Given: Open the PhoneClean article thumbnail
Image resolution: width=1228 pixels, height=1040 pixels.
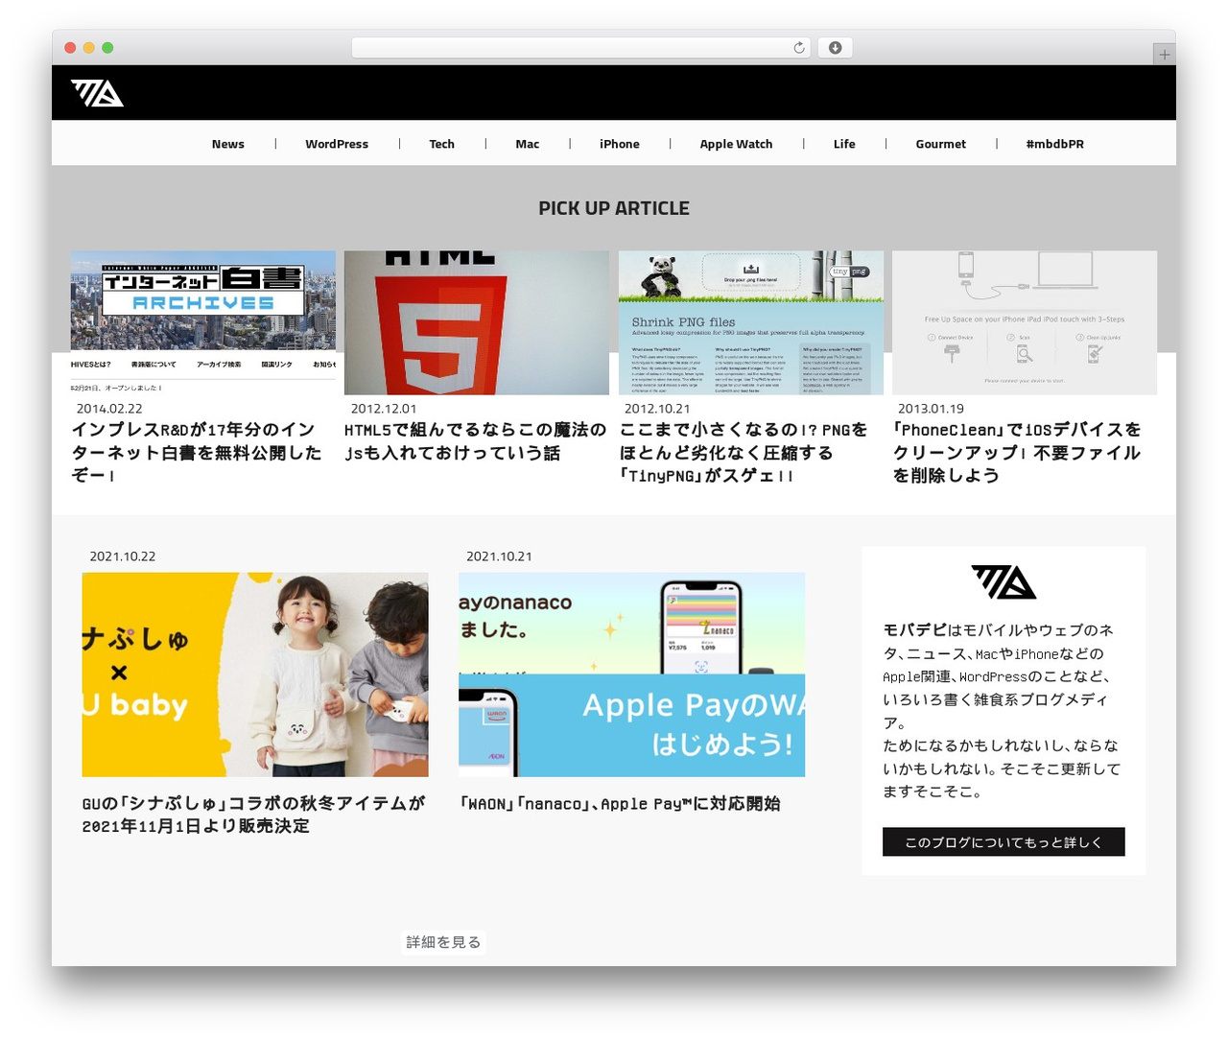Looking at the screenshot, I should 1025,322.
